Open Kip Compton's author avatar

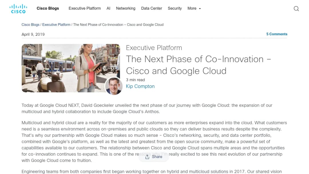pyautogui.click(x=114, y=86)
